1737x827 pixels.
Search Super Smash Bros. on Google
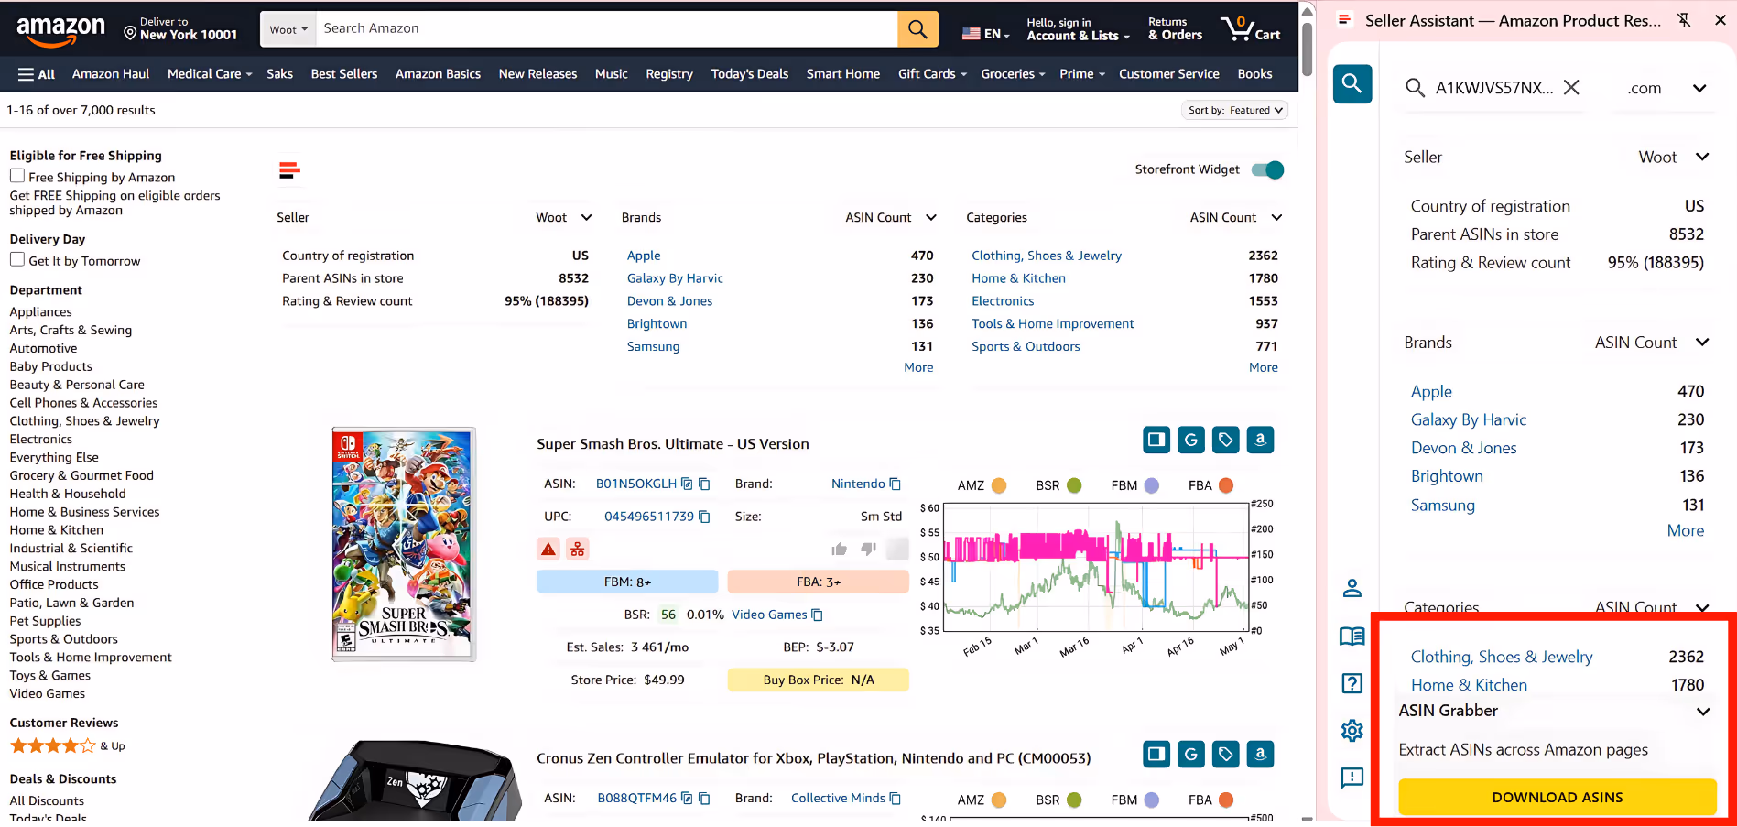coord(1191,440)
